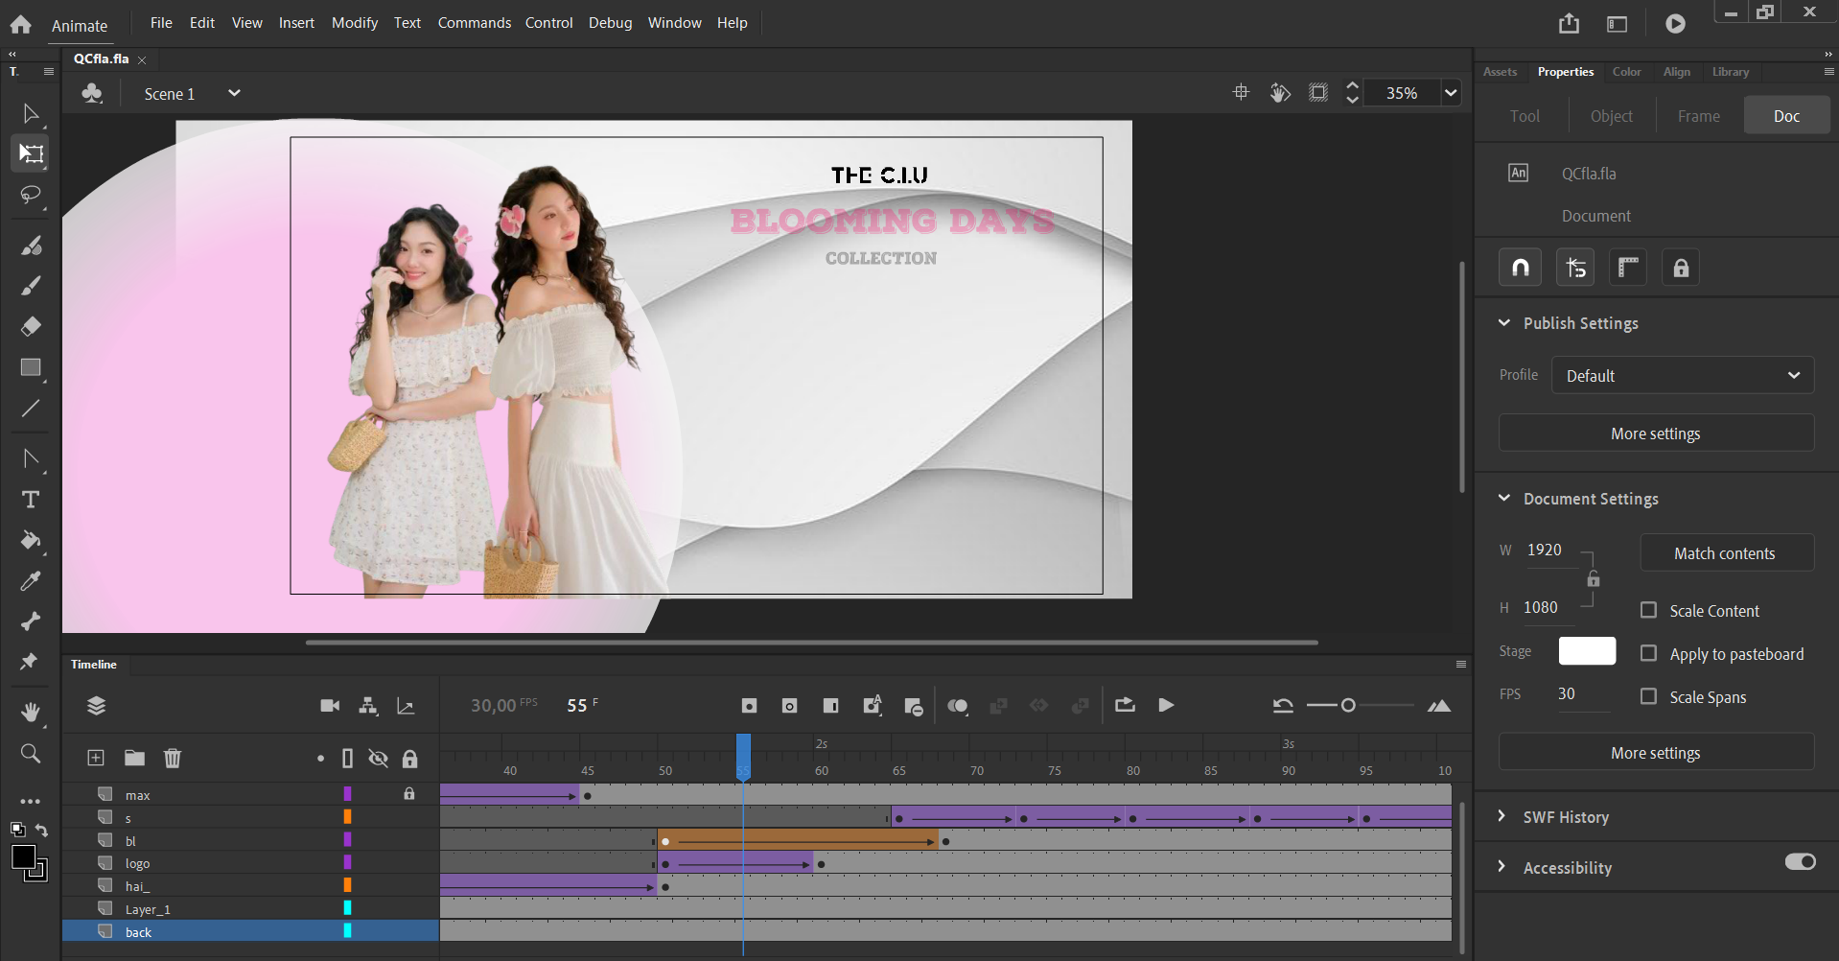Expand Accessibility section
The image size is (1839, 961).
(1502, 867)
